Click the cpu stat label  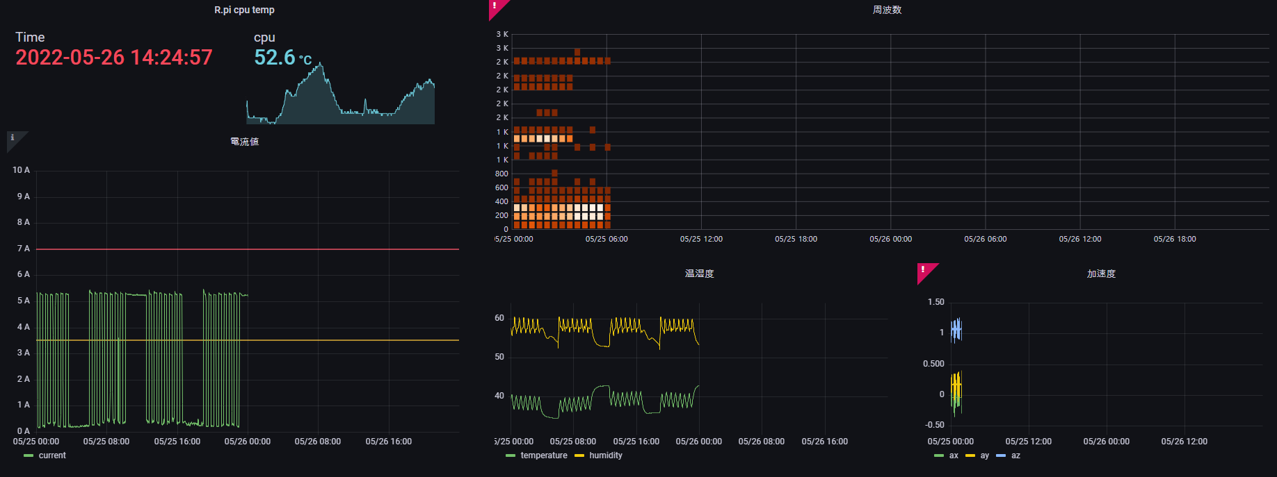pyautogui.click(x=264, y=37)
